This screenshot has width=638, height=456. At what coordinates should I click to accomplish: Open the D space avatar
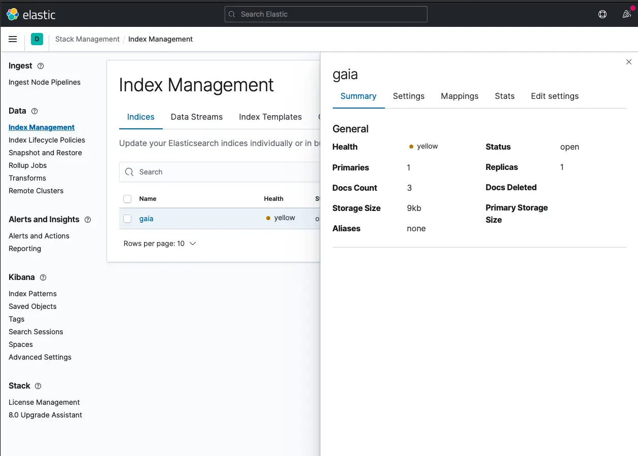point(37,39)
